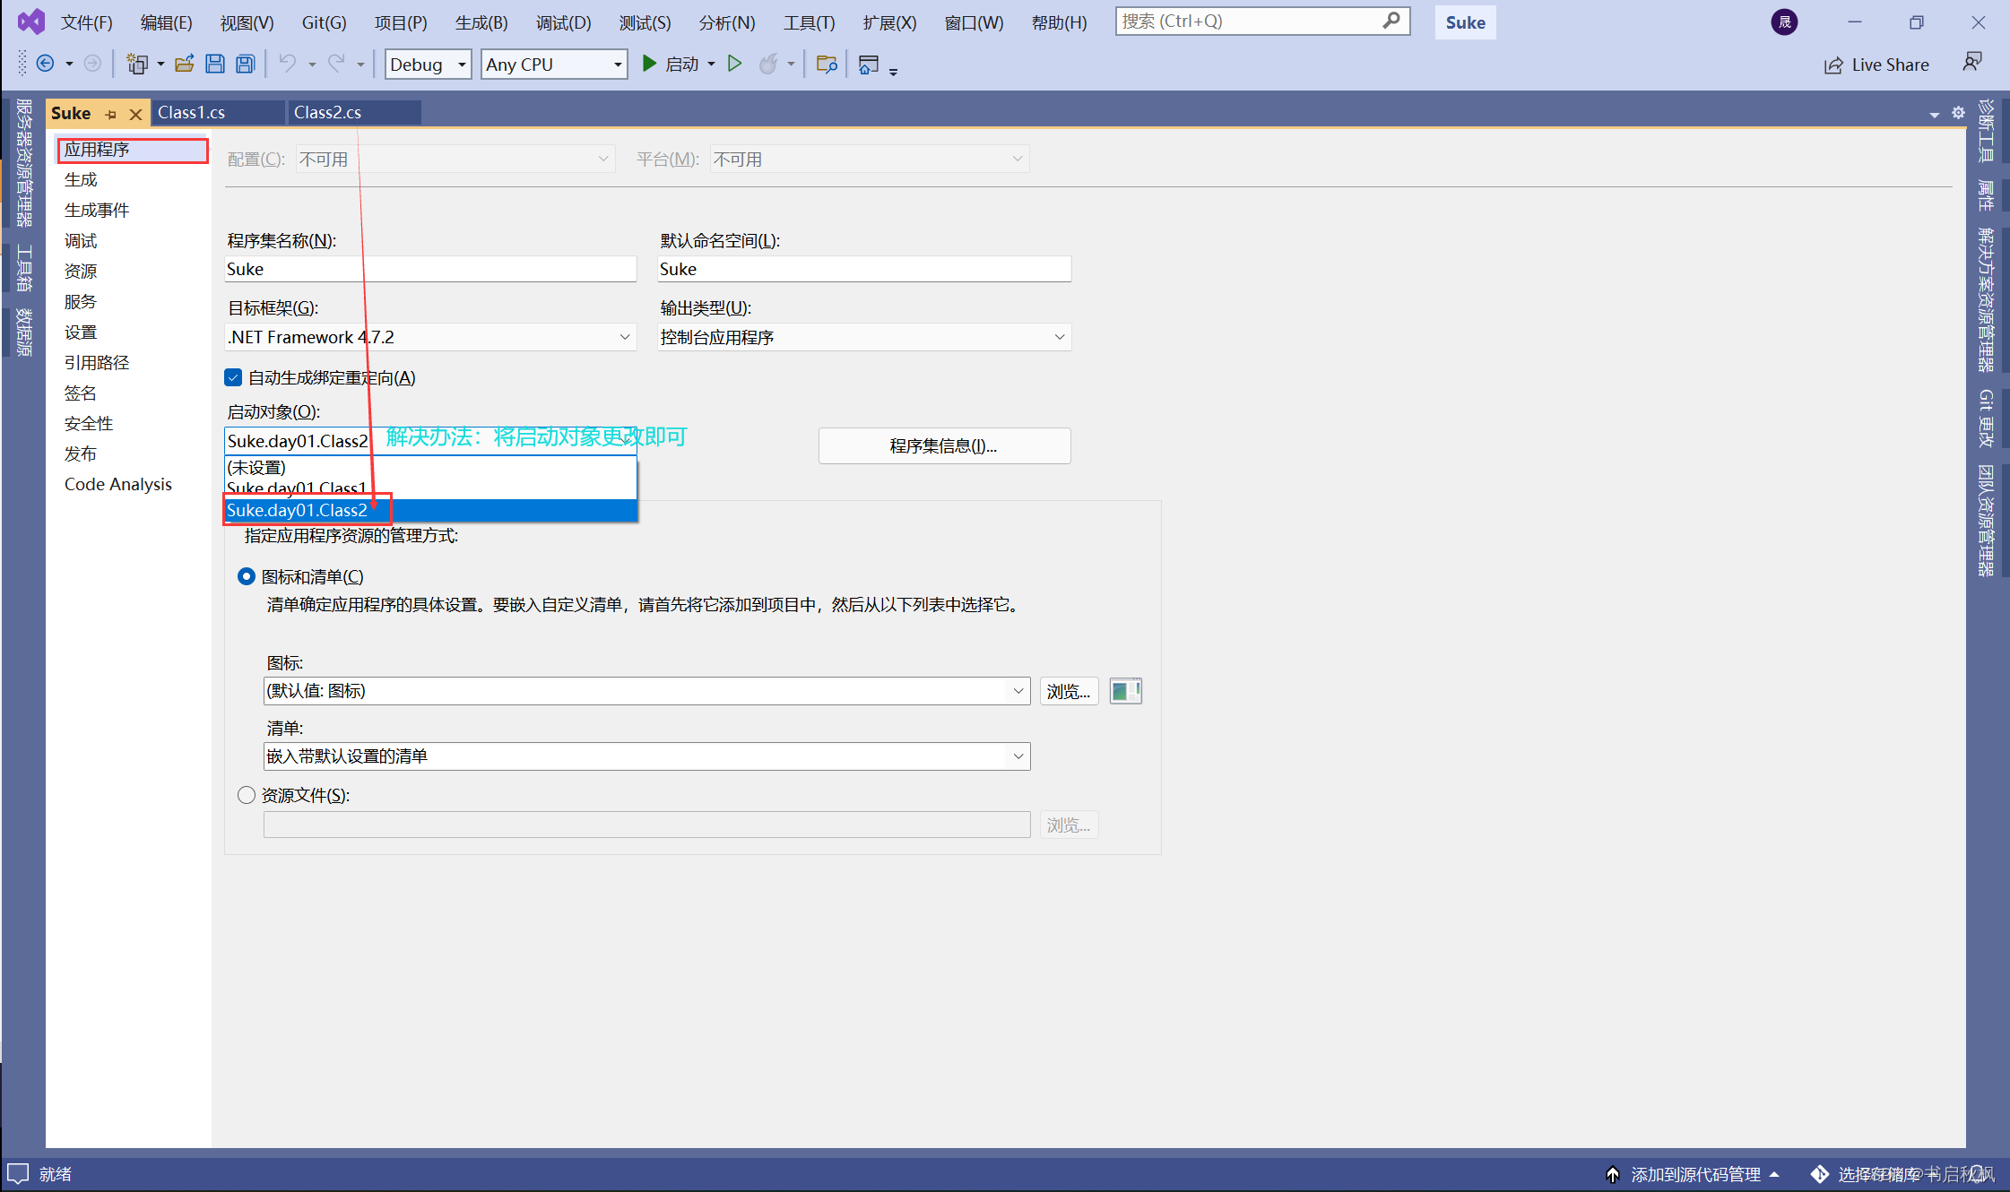Select the Code Analysis properties page
Image resolution: width=2010 pixels, height=1192 pixels.
pyautogui.click(x=117, y=484)
